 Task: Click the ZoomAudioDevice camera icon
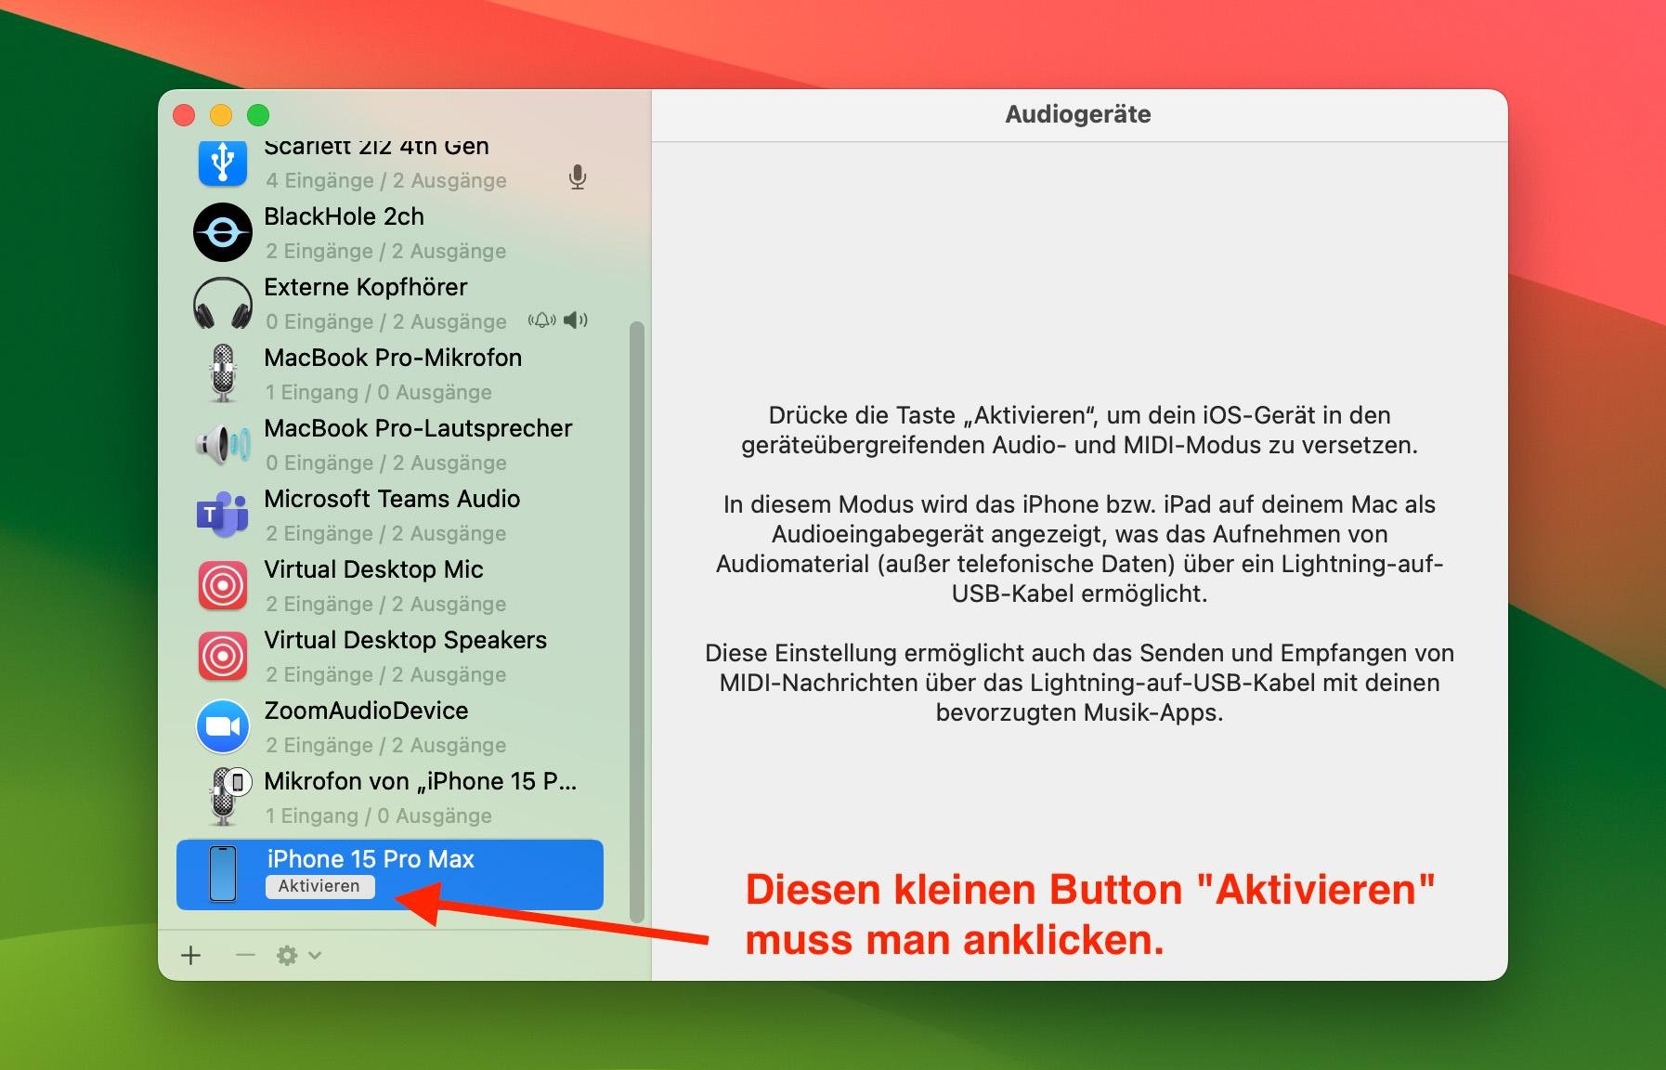[223, 726]
